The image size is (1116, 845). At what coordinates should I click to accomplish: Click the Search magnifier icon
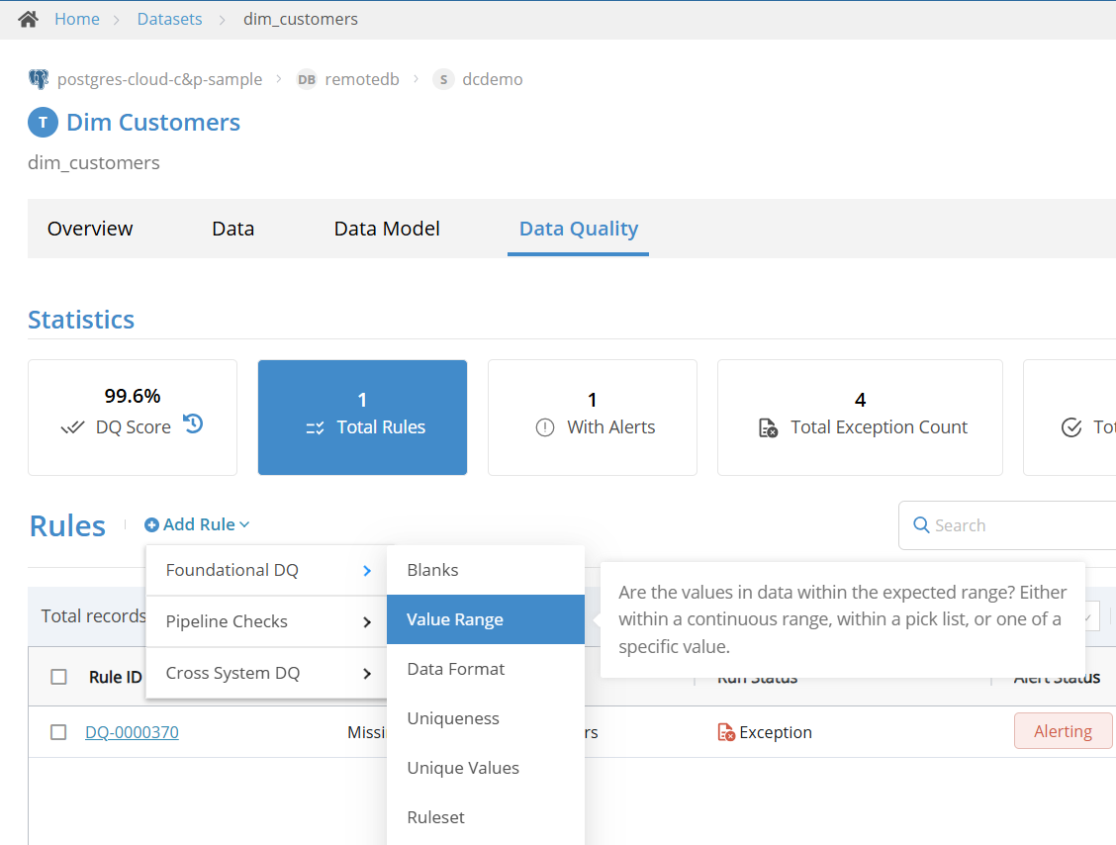coord(921,524)
